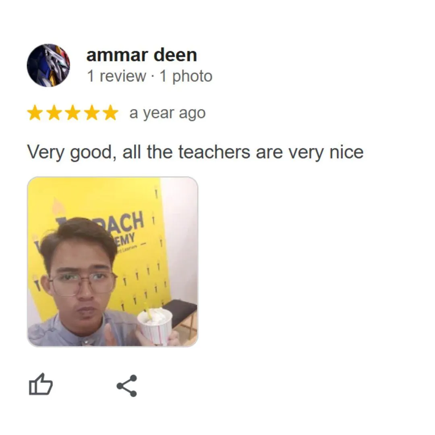Click the '1 photo' count text
The width and height of the screenshot is (435, 435).
(186, 76)
